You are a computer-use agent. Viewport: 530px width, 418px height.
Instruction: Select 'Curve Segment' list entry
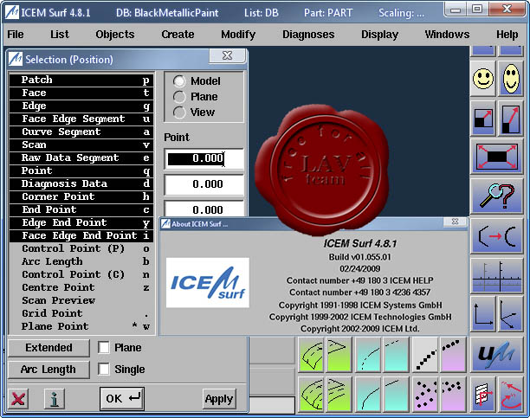81,132
